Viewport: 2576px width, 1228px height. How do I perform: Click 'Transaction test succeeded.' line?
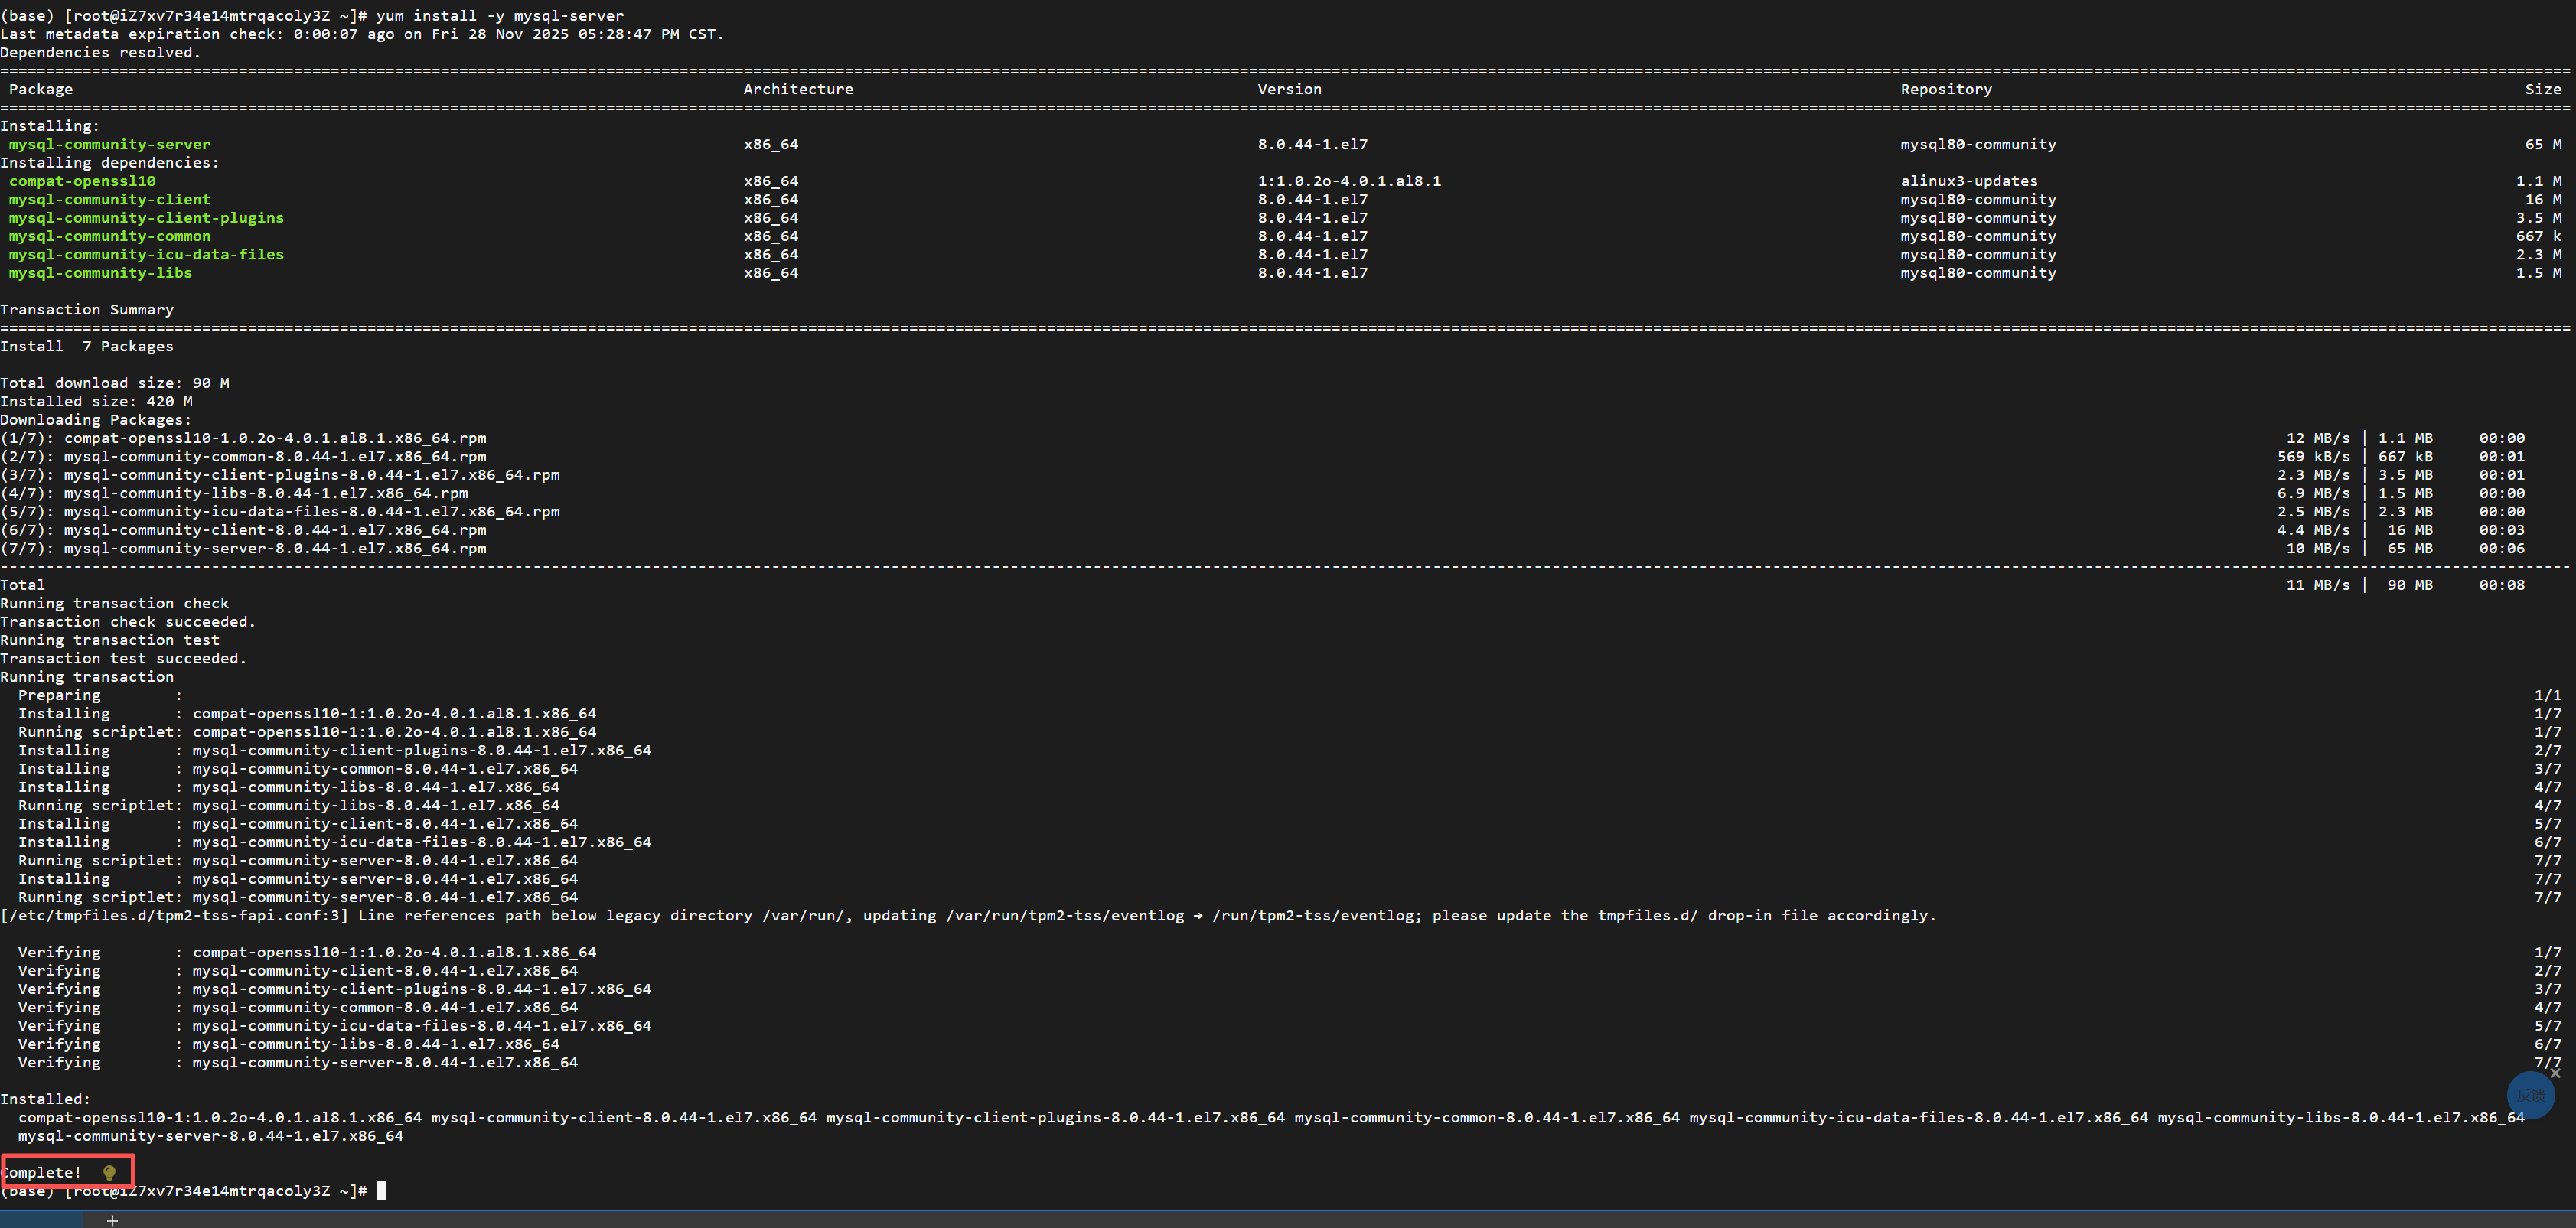click(123, 658)
